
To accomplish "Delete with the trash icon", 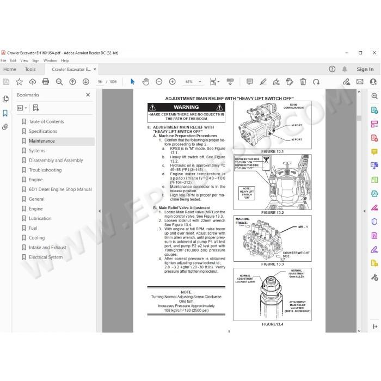I will tap(303, 82).
